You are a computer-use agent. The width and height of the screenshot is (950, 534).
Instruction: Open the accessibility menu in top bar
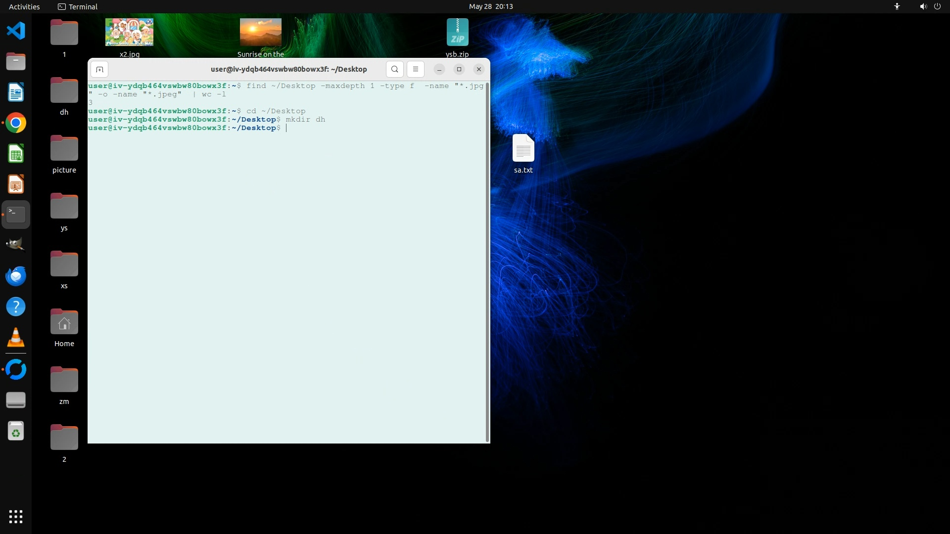[897, 6]
